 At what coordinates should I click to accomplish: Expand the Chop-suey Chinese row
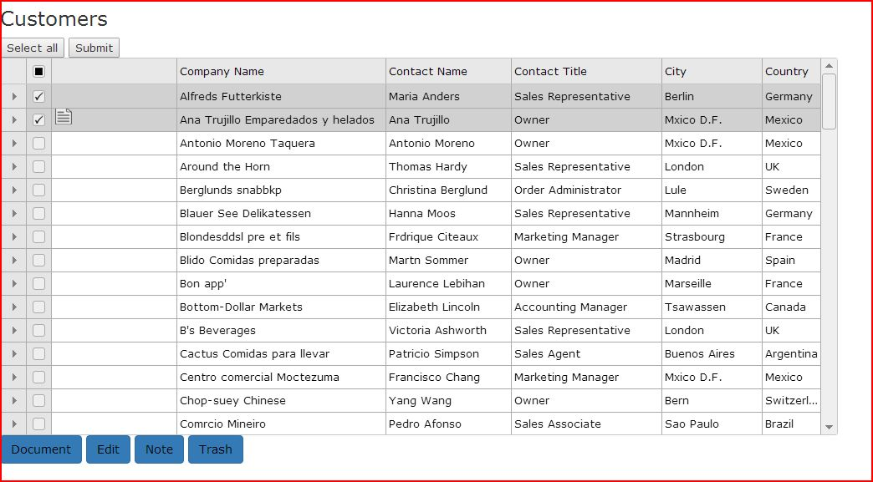click(x=14, y=401)
